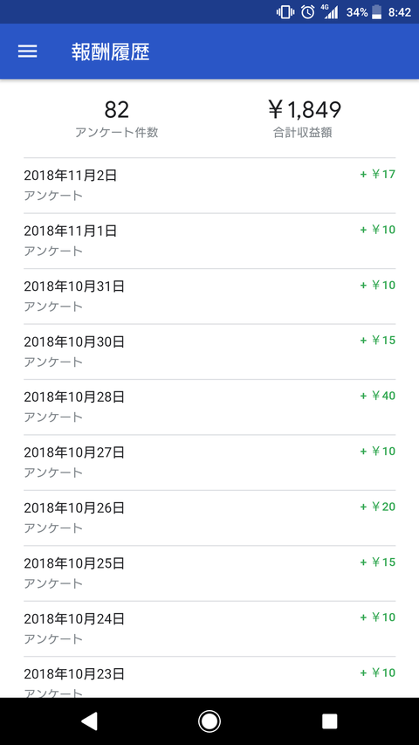Tap the +￥20 amount on October 26

click(x=378, y=507)
